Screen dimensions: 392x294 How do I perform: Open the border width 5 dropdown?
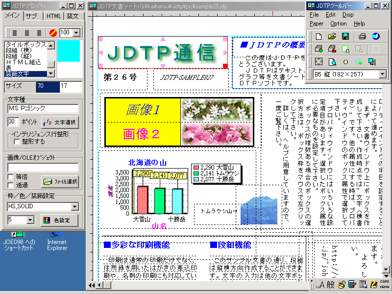[30, 220]
